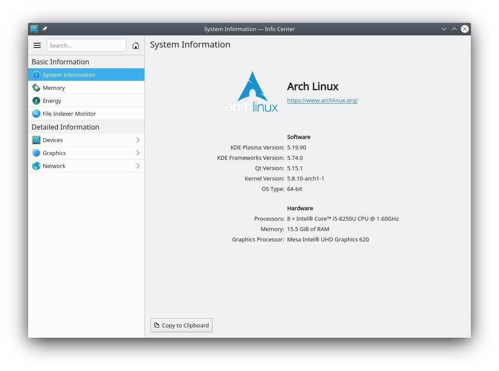The height and width of the screenshot is (371, 499).
Task: Click the Devices category icon
Action: pyautogui.click(x=36, y=140)
